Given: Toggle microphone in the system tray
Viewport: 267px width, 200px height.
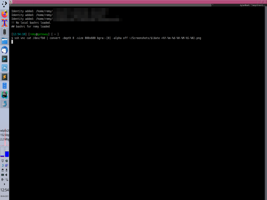Looking at the screenshot, I should 3,179.
